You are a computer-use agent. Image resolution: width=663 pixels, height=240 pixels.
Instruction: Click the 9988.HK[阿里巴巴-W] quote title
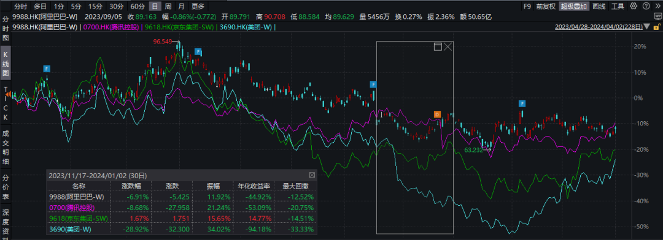pyautogui.click(x=45, y=17)
